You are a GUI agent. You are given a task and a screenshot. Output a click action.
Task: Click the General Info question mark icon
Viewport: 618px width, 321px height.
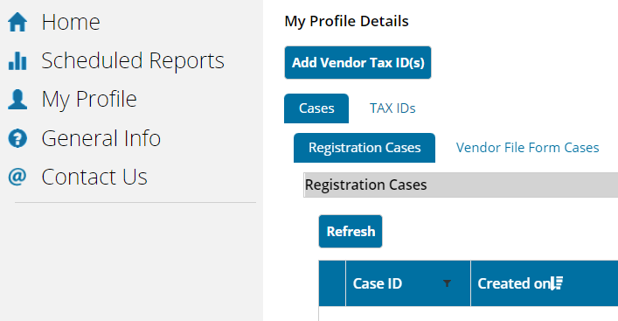coord(17,138)
